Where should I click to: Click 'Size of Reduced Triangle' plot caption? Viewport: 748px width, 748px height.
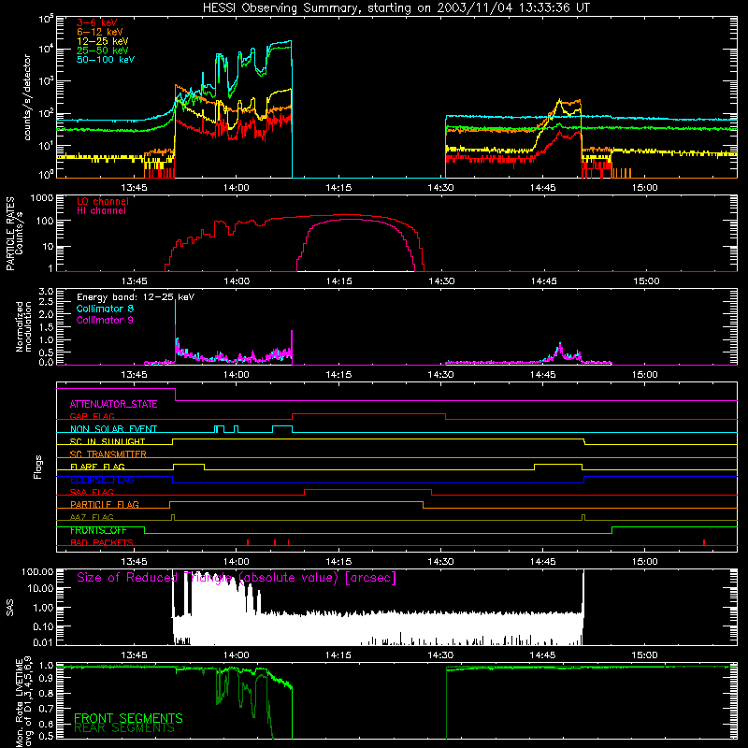click(x=237, y=578)
